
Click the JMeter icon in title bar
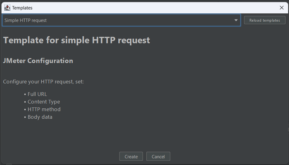pos(7,8)
